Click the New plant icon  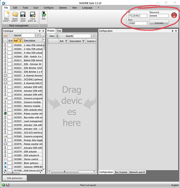[7, 14]
